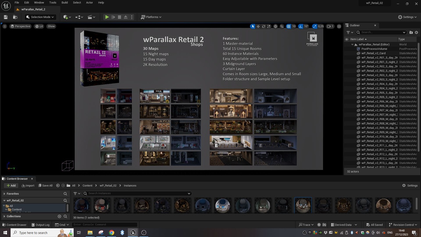Activate the Scale gizmo tool

click(269, 26)
